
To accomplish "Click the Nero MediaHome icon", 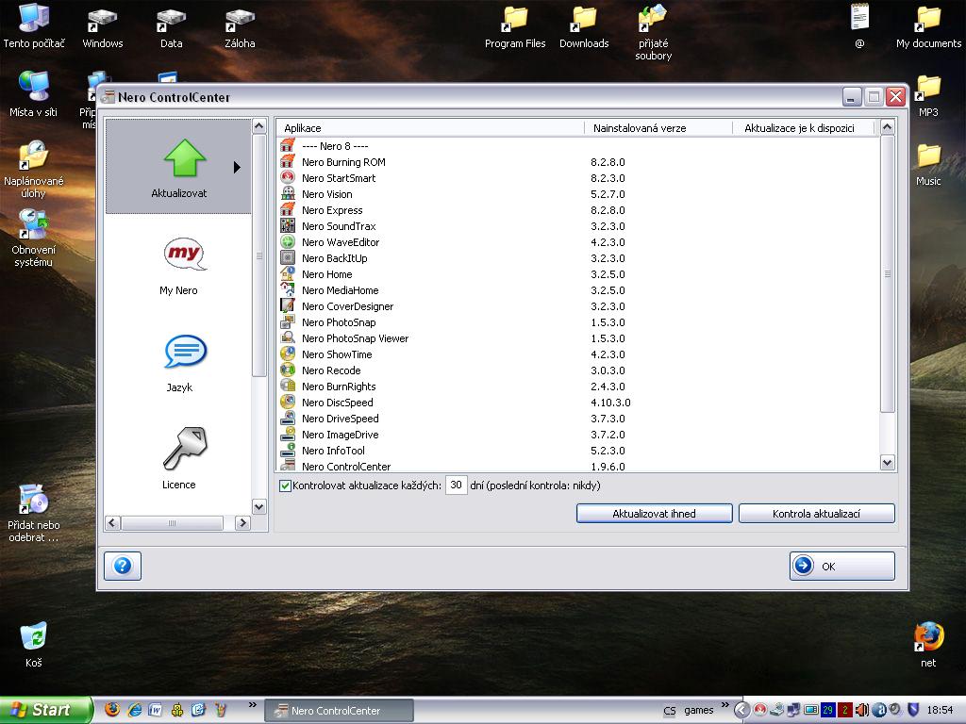I will tap(288, 290).
